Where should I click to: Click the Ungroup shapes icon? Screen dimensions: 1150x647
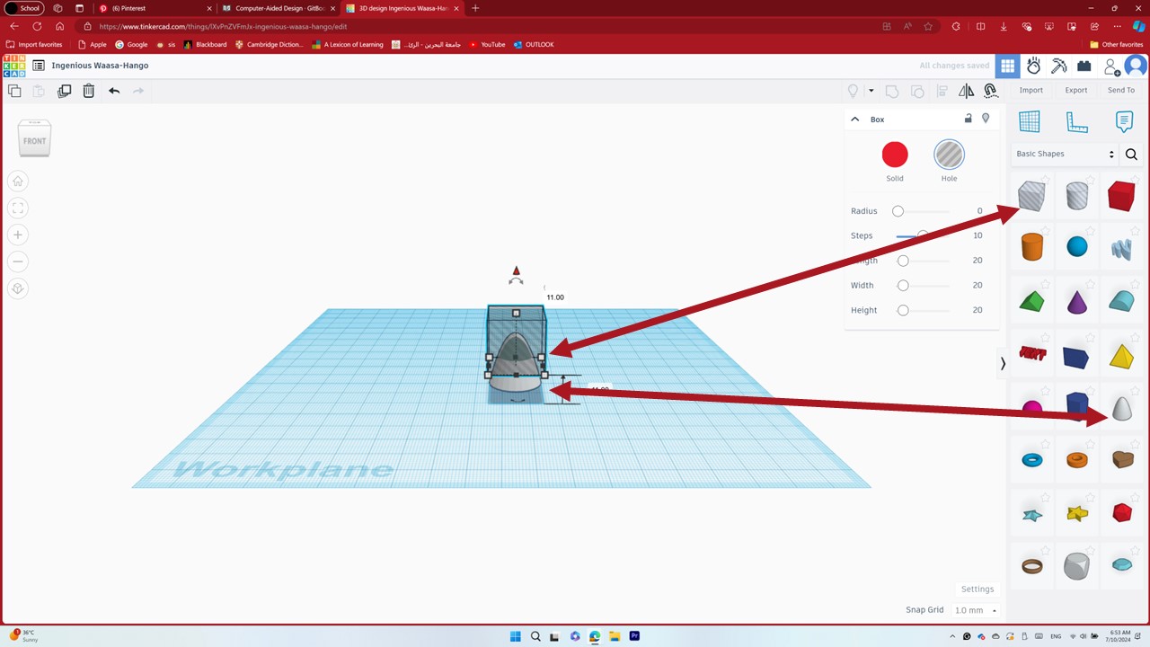917,91
